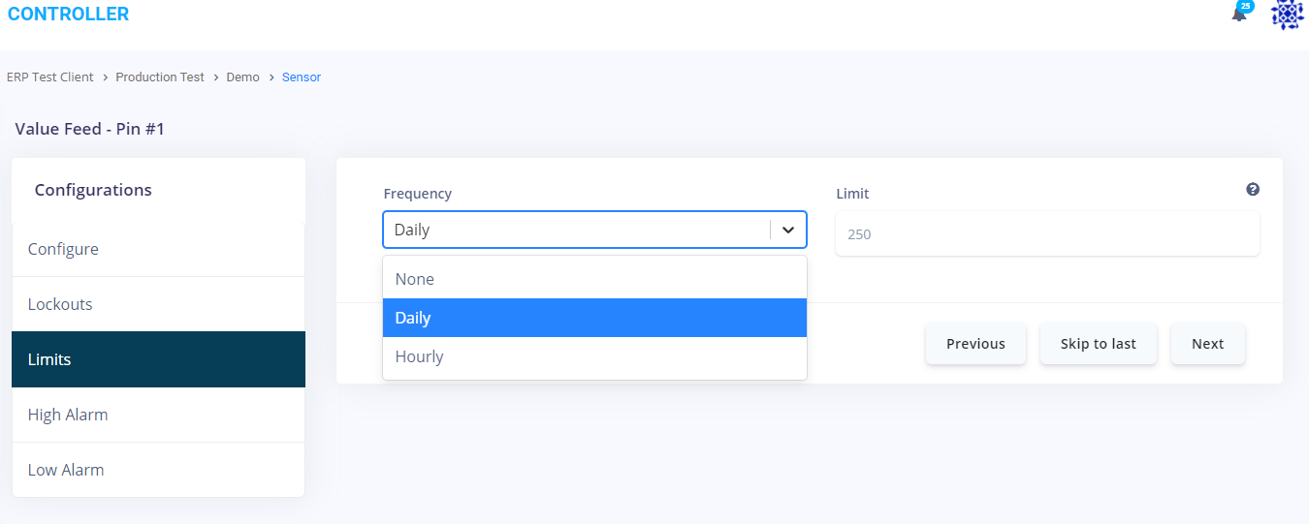Open the Configure section
This screenshot has width=1309, height=524.
coord(63,249)
